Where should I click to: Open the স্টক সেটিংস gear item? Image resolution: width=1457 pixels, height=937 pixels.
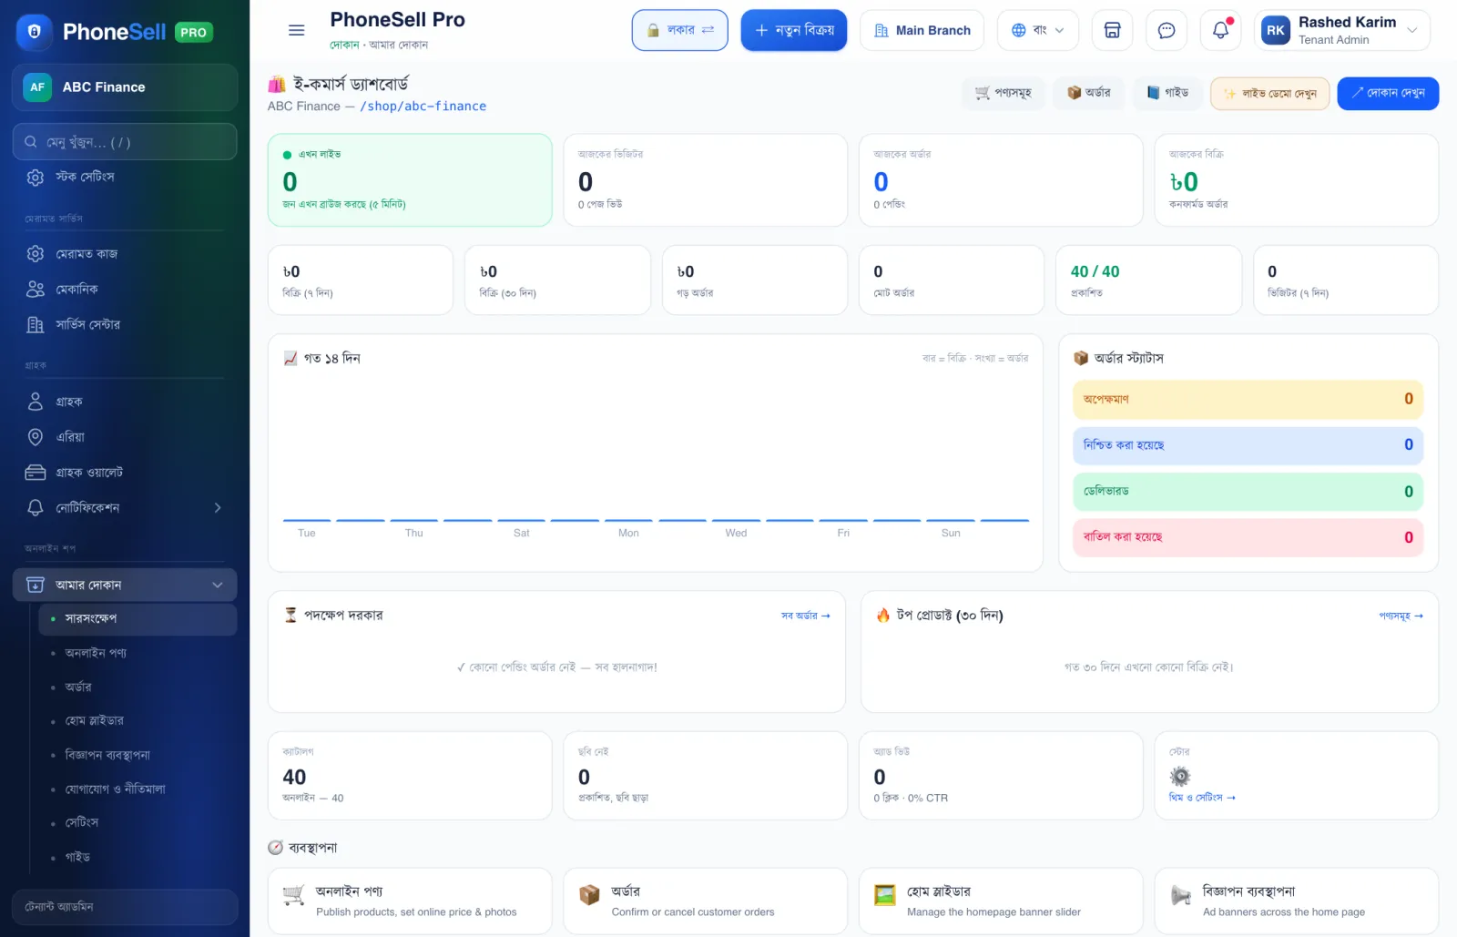click(125, 177)
